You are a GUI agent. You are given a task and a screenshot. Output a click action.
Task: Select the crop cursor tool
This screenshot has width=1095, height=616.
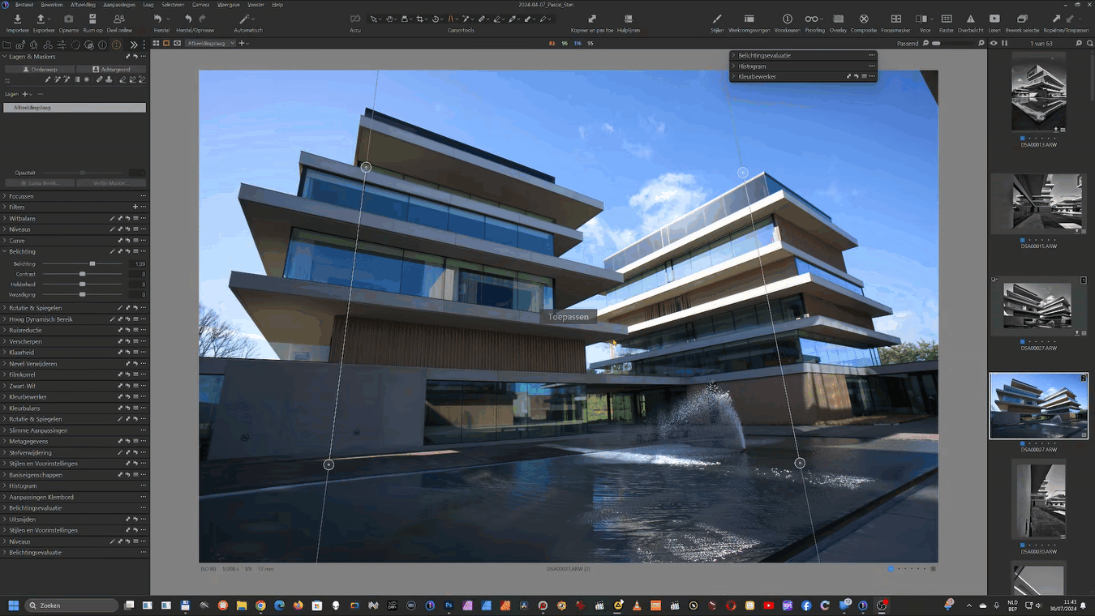tap(420, 19)
